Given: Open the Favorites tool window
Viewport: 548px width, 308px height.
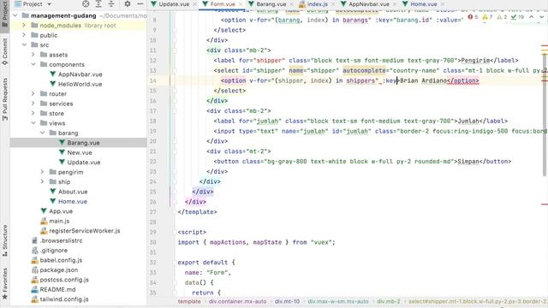Looking at the screenshot, I should [5, 283].
